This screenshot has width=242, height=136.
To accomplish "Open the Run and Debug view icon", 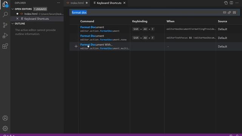I will point(5,36).
